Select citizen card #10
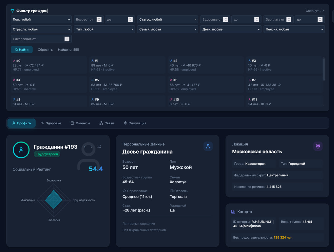 pyautogui.click(x=206, y=102)
